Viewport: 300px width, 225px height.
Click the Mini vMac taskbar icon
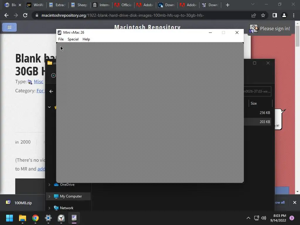[74, 218]
